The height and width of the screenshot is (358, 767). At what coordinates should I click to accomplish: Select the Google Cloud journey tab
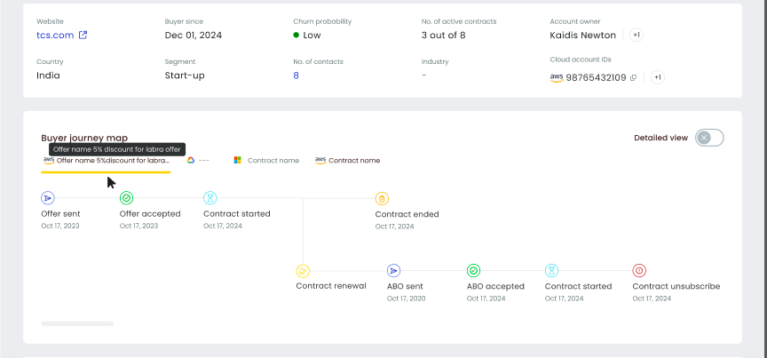(198, 161)
